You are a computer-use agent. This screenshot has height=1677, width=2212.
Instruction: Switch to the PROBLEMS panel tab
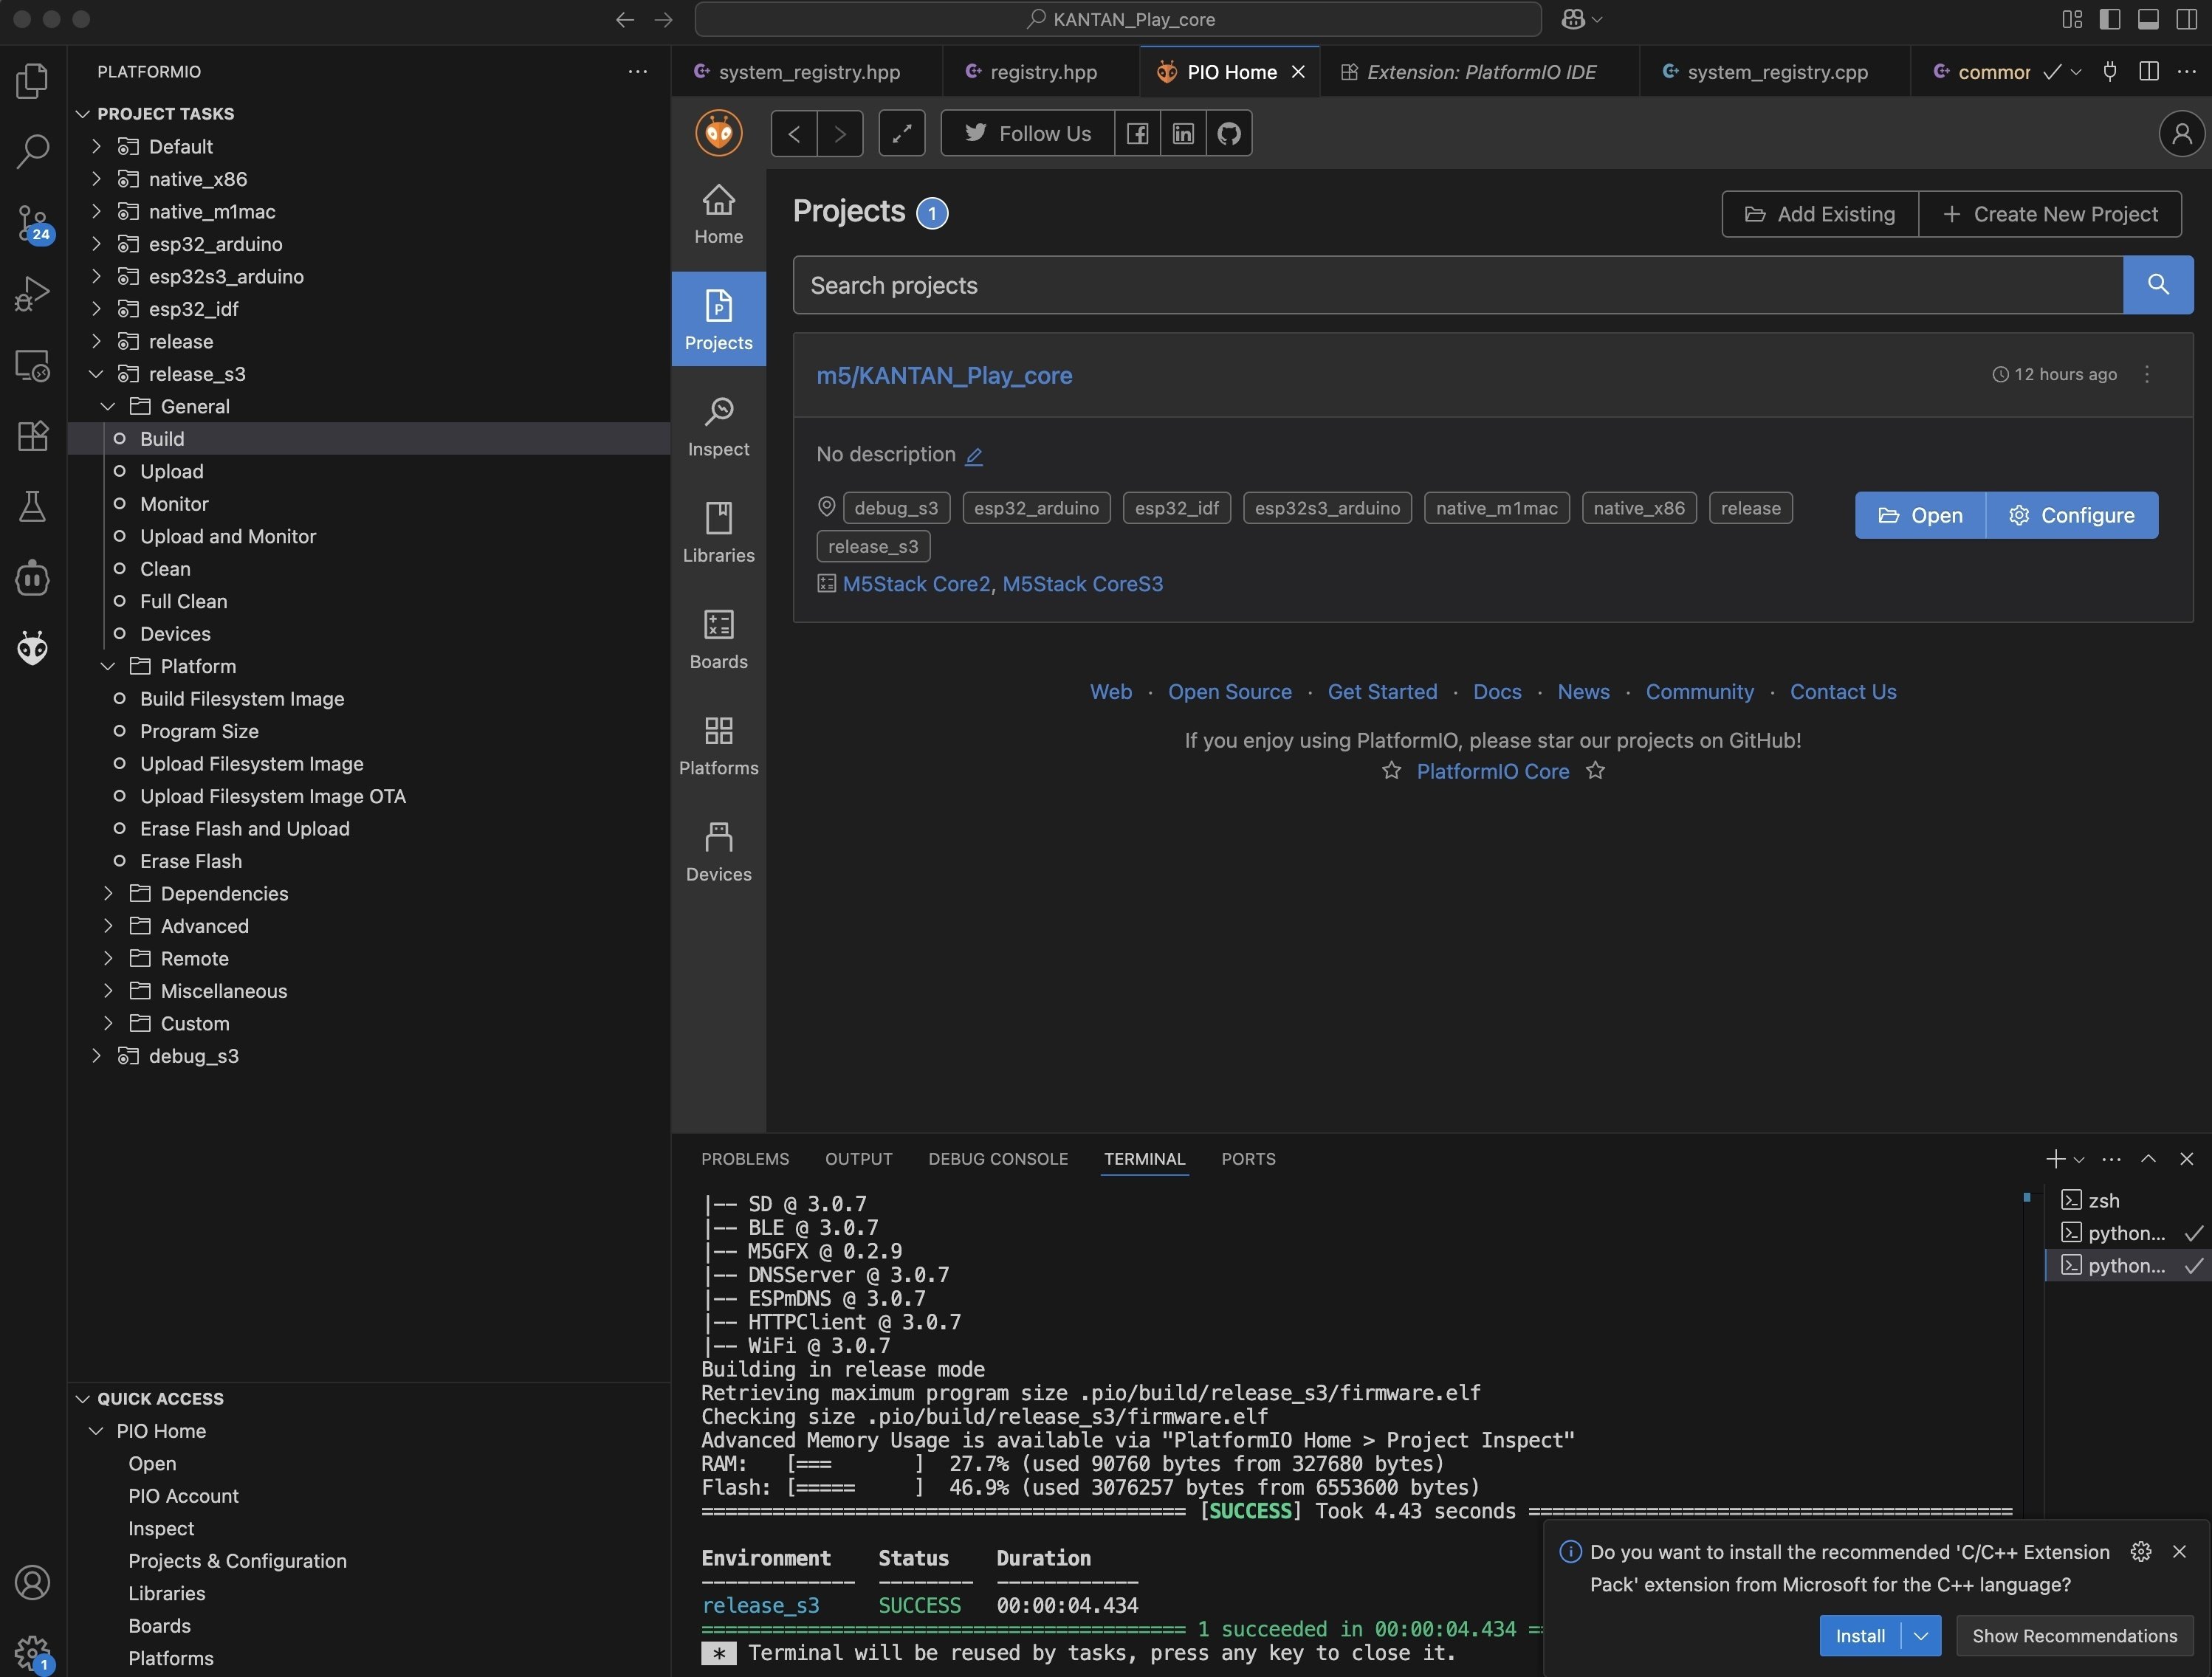pos(744,1158)
